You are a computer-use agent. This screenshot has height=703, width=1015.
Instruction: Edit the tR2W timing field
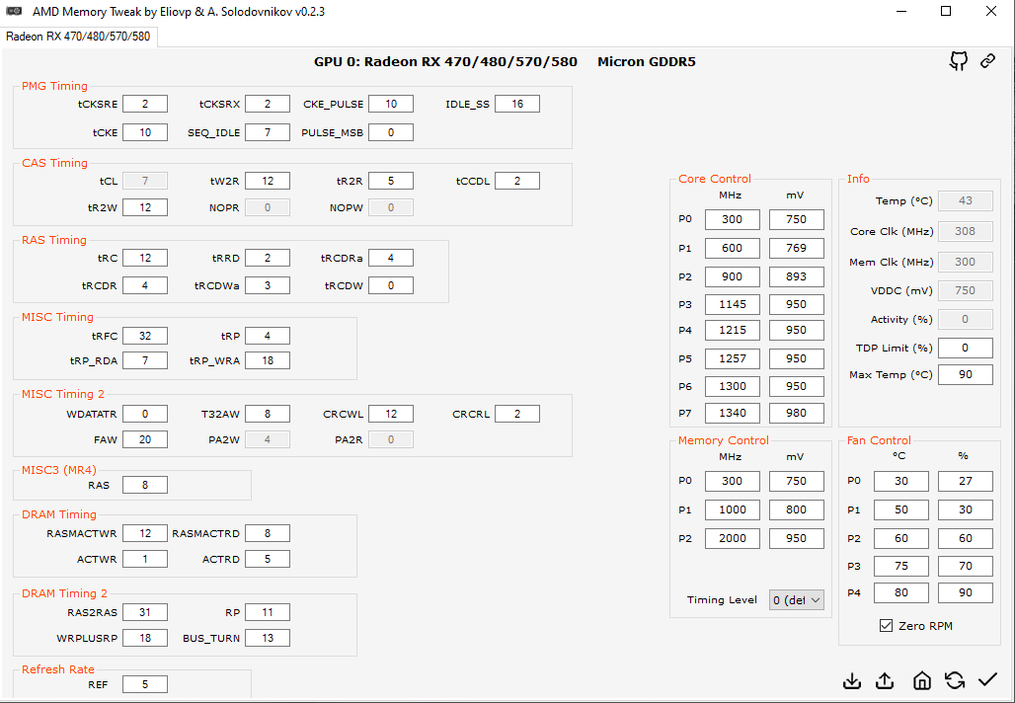click(145, 207)
